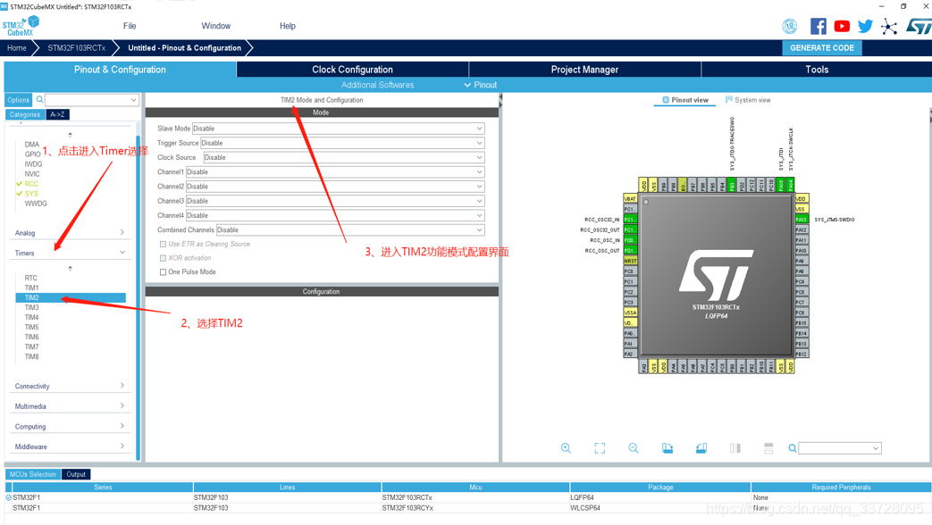Viewport: 932px width, 525px height.
Task: Click the Options button
Action: [x=19, y=100]
